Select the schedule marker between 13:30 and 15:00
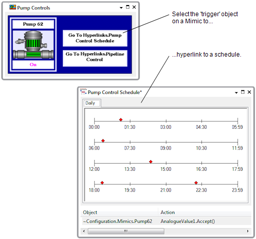 (151, 162)
